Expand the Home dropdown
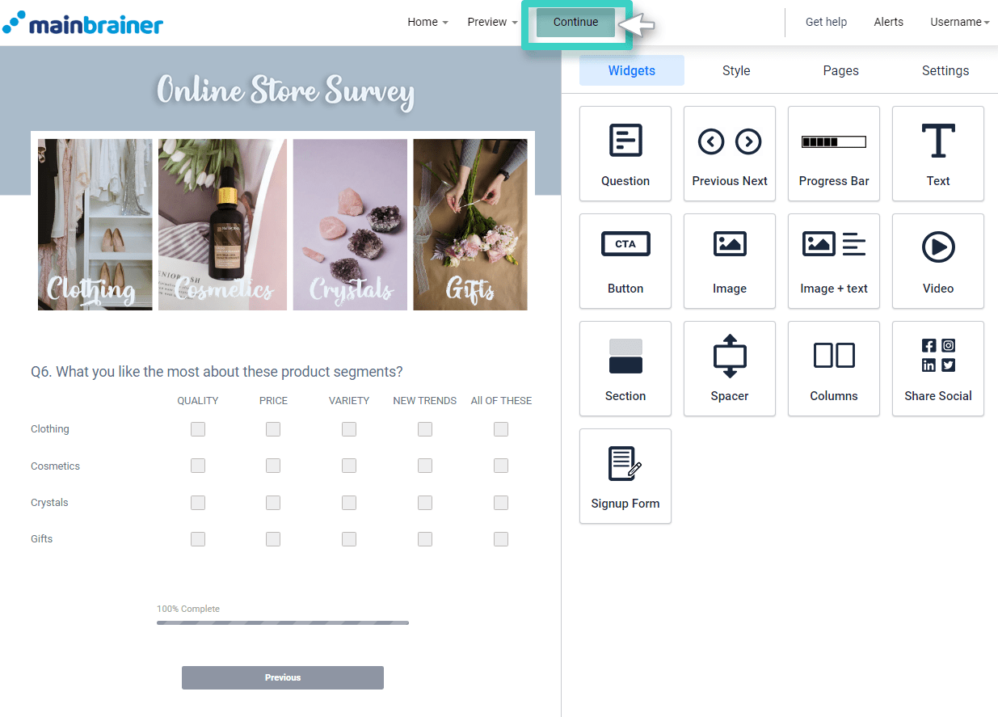This screenshot has width=998, height=717. click(x=427, y=22)
